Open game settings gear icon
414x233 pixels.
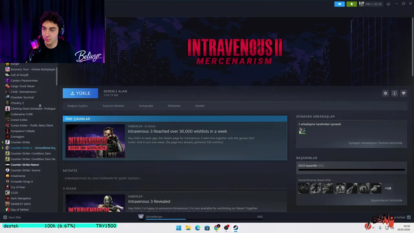[x=386, y=93]
